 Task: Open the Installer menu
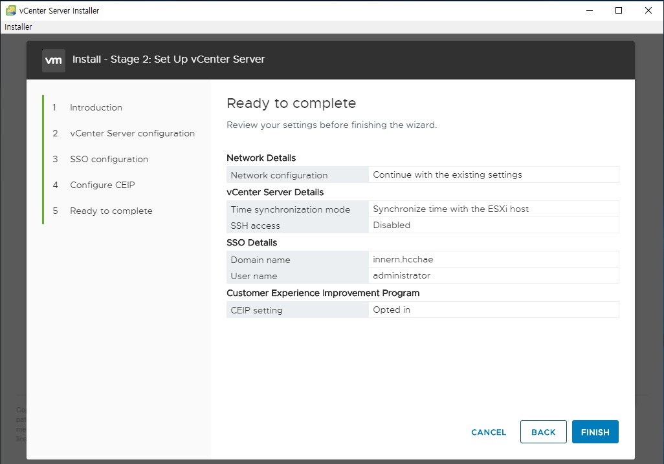(18, 26)
